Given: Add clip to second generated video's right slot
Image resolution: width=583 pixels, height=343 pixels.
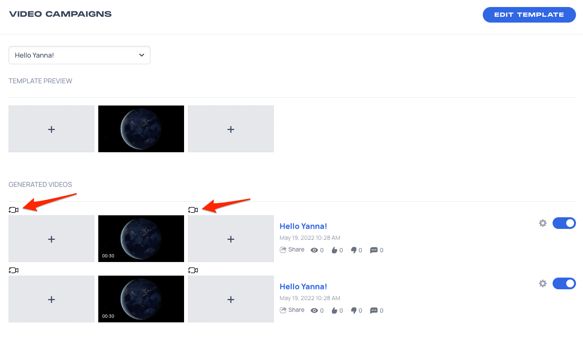Looking at the screenshot, I should [x=231, y=299].
